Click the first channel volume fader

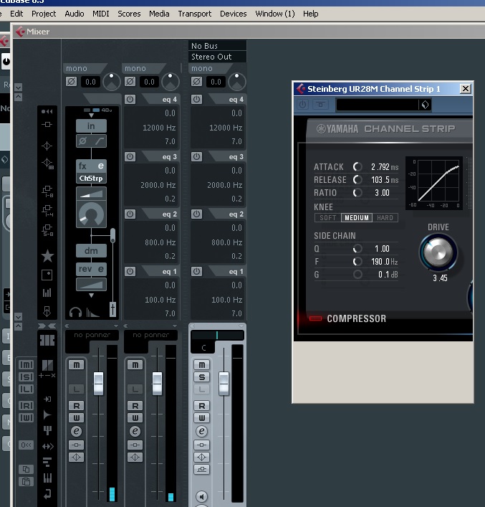pyautogui.click(x=99, y=384)
